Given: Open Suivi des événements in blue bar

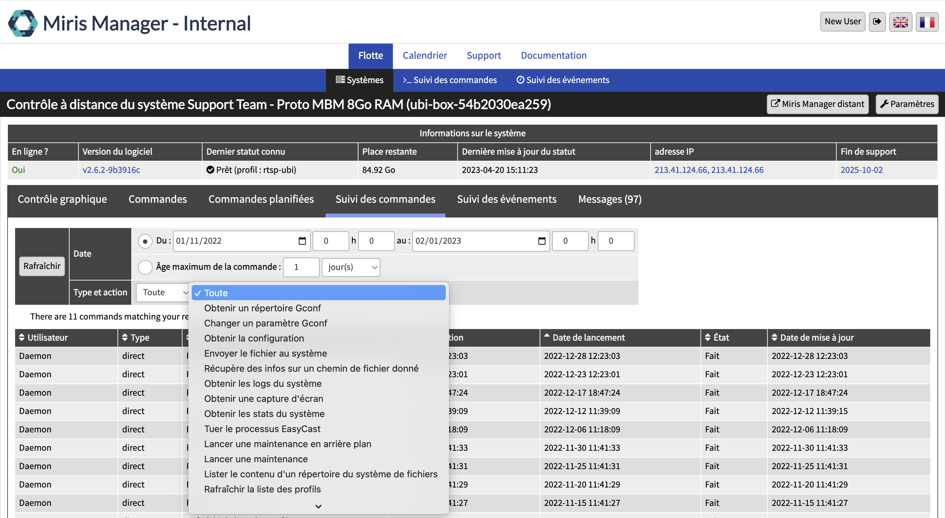Looking at the screenshot, I should [x=563, y=80].
